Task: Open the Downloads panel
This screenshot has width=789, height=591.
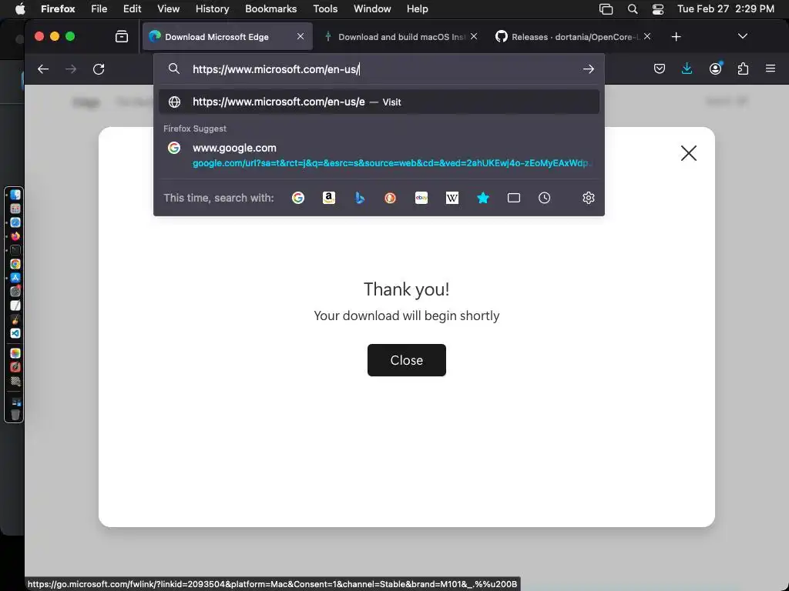Action: pyautogui.click(x=687, y=68)
